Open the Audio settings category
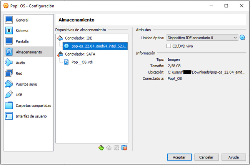The image size is (250, 165). click(x=29, y=63)
